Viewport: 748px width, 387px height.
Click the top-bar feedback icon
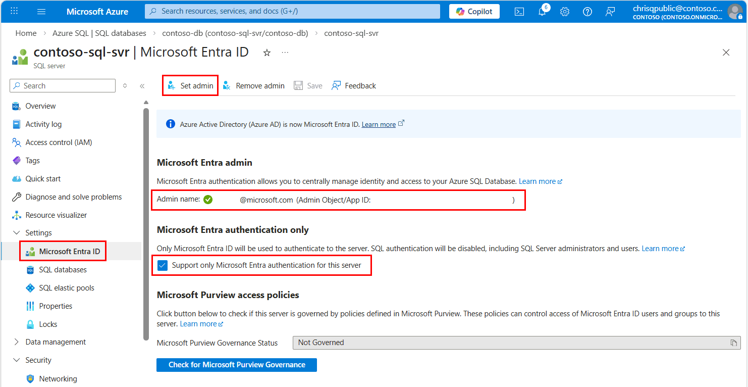pyautogui.click(x=610, y=12)
